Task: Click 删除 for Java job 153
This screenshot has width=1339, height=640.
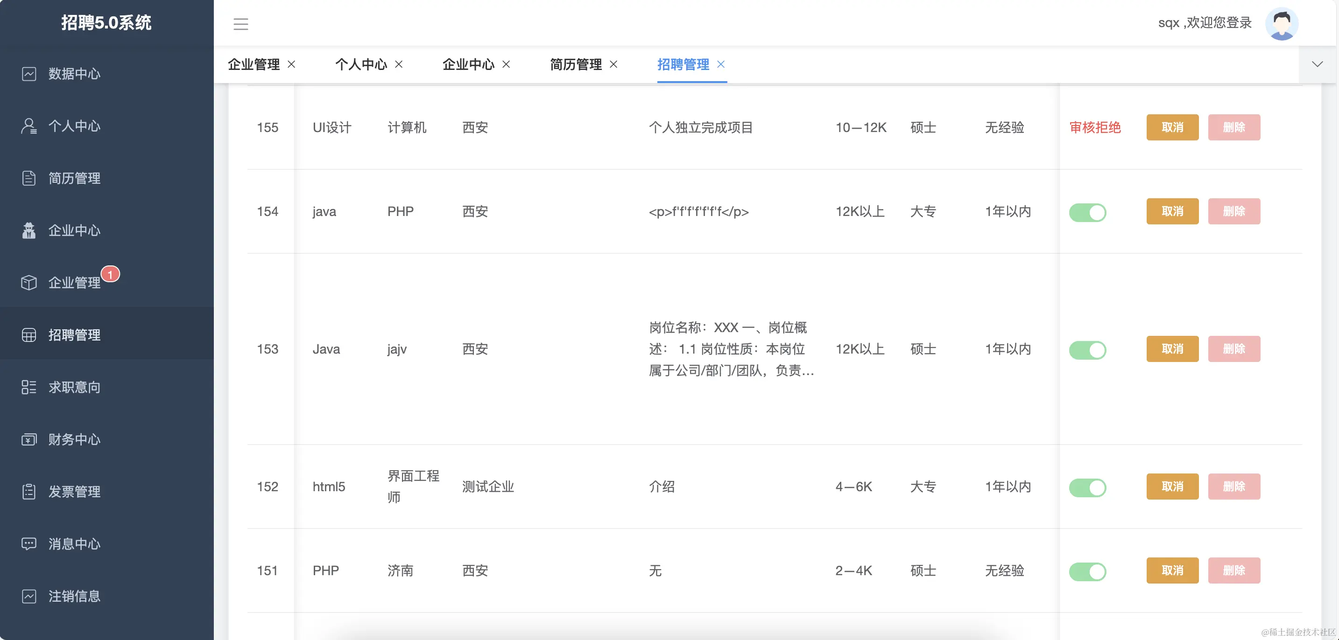Action: (x=1234, y=349)
